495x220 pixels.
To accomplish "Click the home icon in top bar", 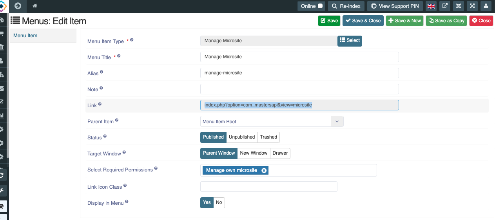I will pos(35,6).
